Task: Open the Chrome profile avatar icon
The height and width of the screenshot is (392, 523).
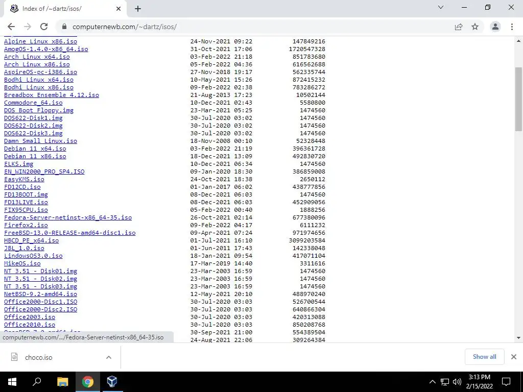Action: (x=495, y=27)
